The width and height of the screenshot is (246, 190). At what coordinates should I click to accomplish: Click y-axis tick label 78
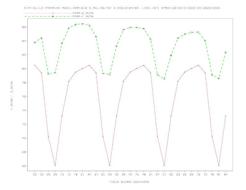[24, 83]
